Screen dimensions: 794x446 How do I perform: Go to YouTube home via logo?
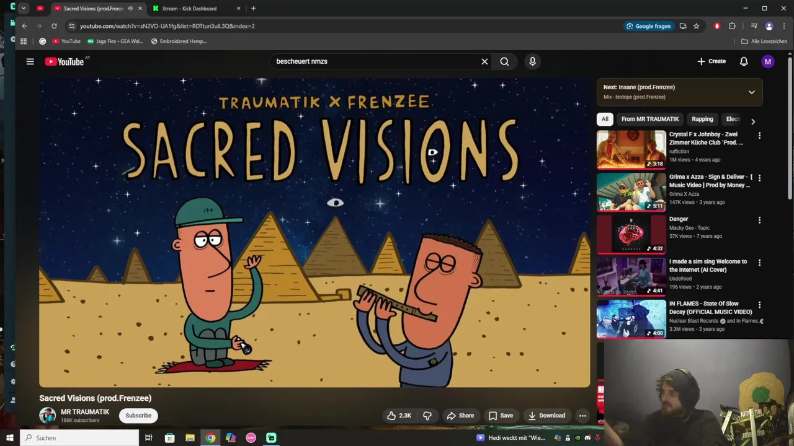(64, 61)
